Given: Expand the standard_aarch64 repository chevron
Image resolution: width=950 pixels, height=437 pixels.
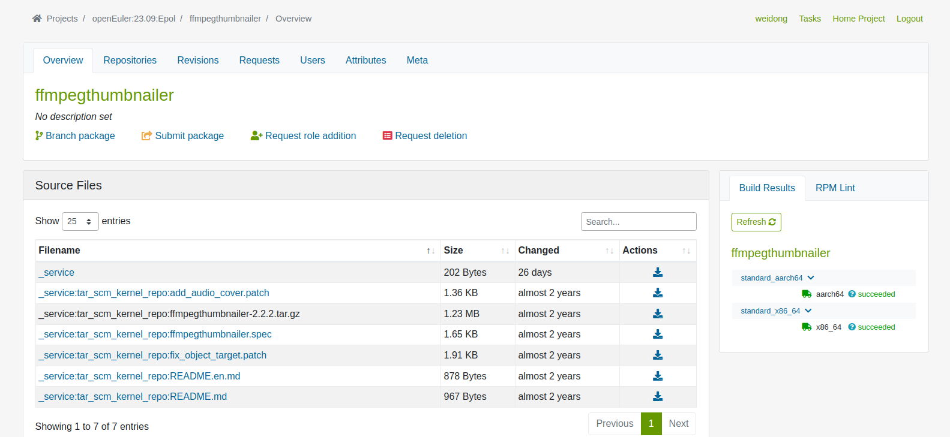Looking at the screenshot, I should pyautogui.click(x=811, y=278).
